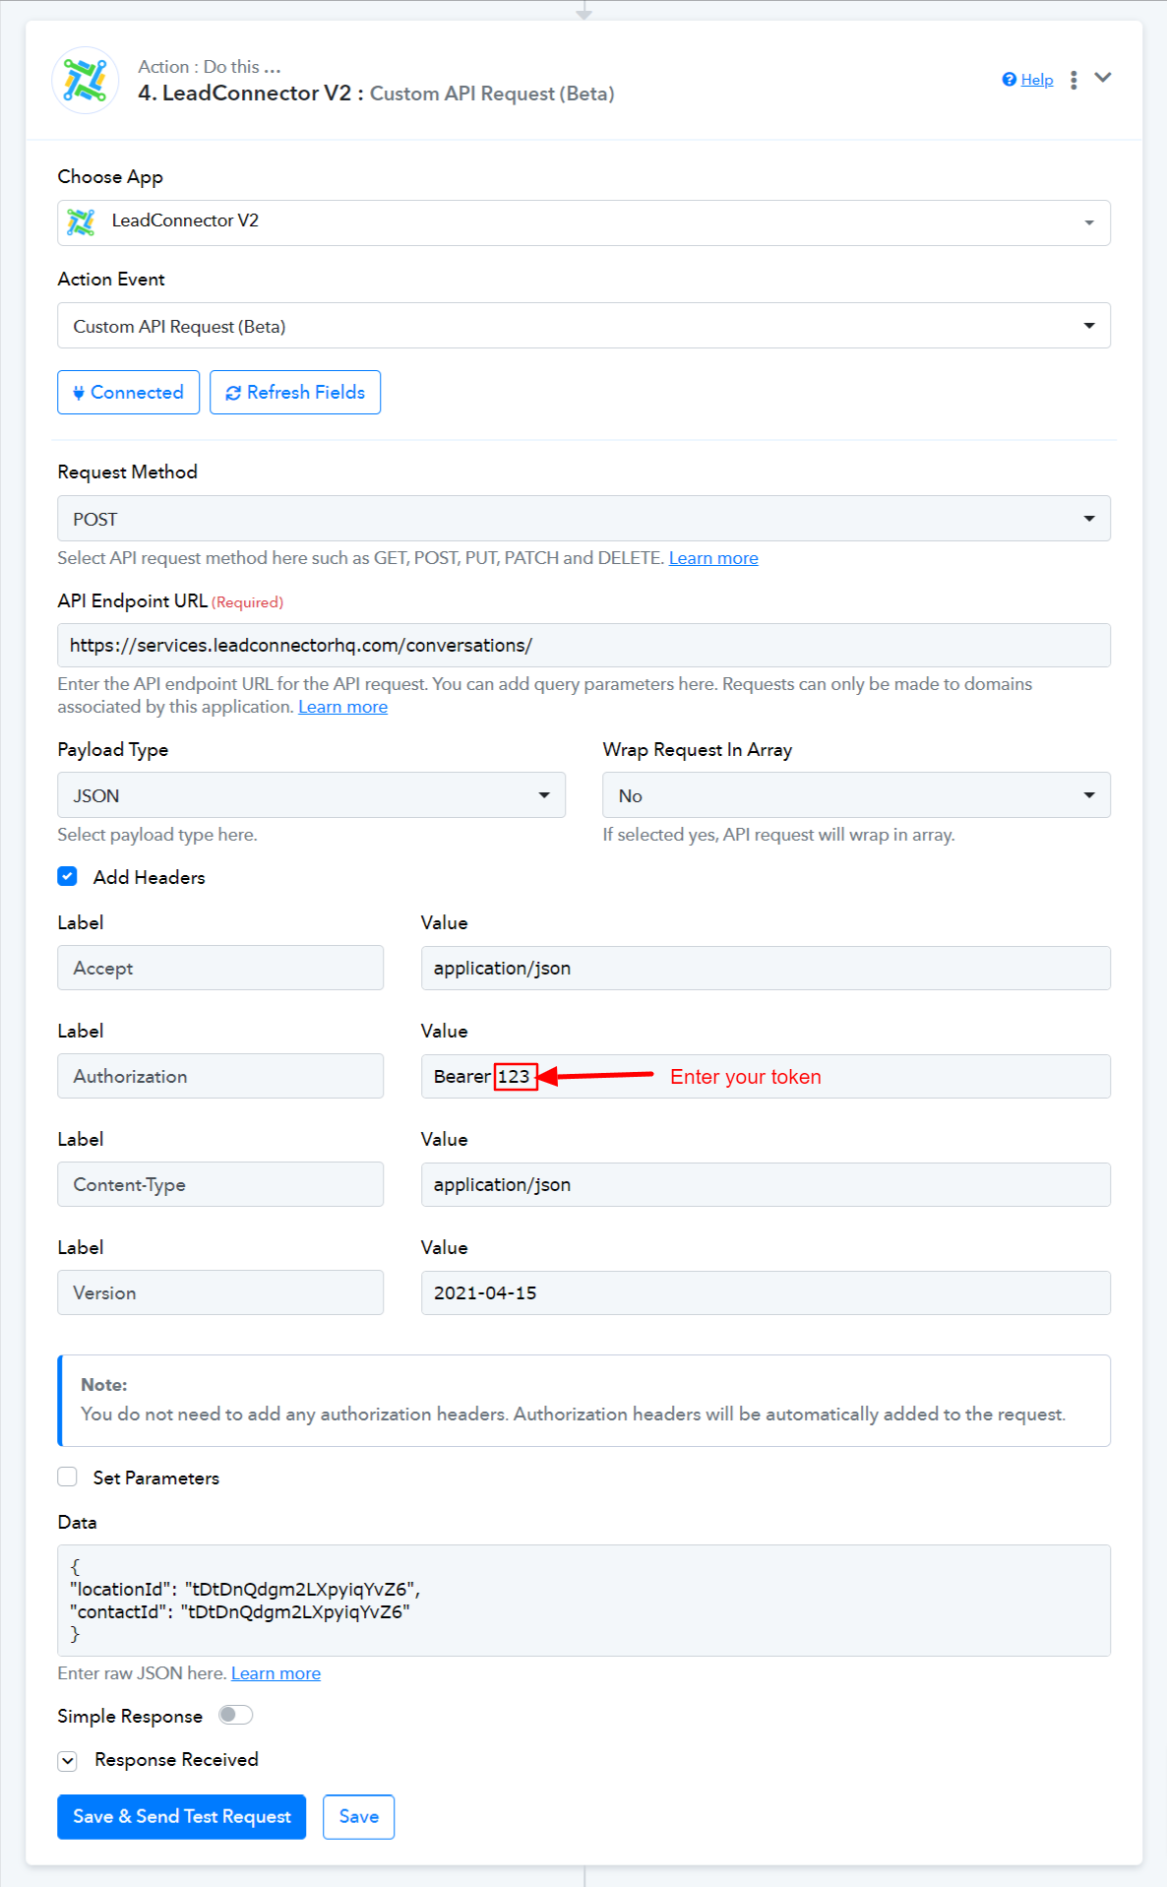1167x1887 pixels.
Task: Click Save & Send Test Request button
Action: tap(182, 1816)
